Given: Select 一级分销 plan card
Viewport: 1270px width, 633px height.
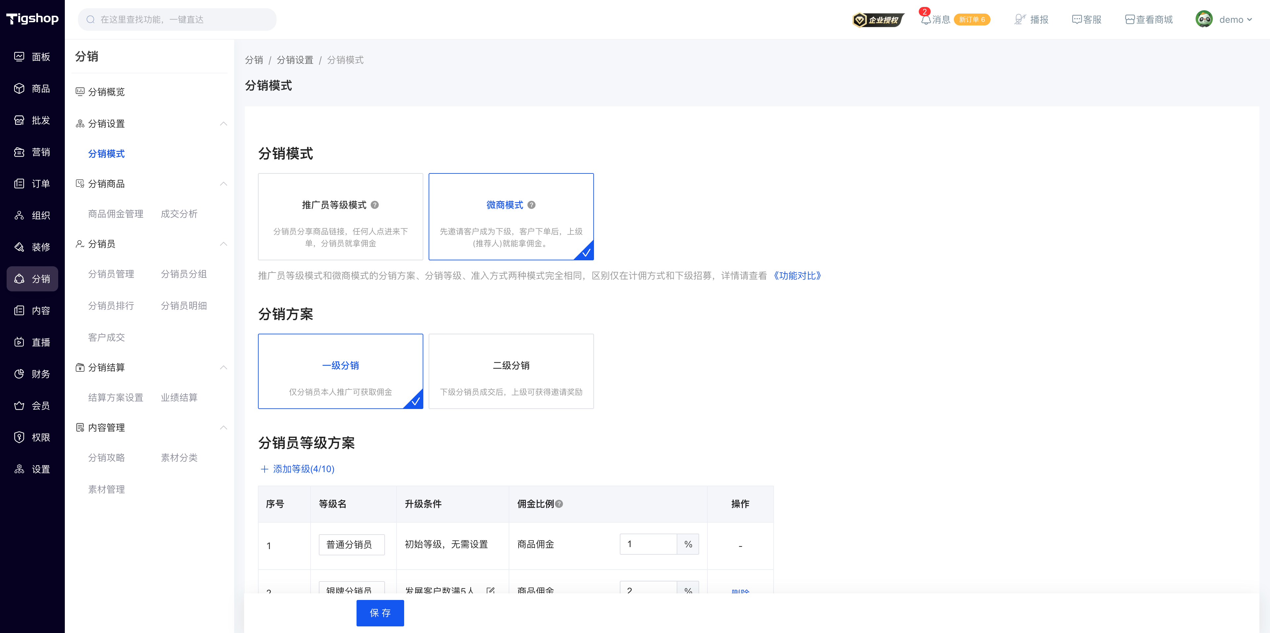Looking at the screenshot, I should click(340, 371).
